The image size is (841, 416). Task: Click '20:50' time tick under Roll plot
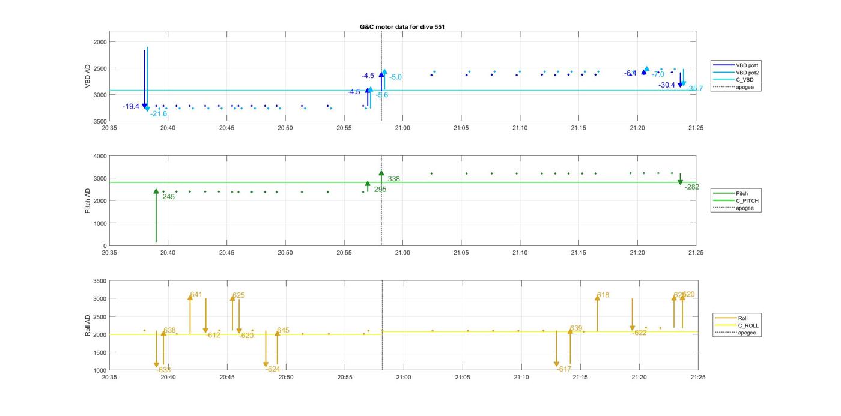click(x=286, y=378)
